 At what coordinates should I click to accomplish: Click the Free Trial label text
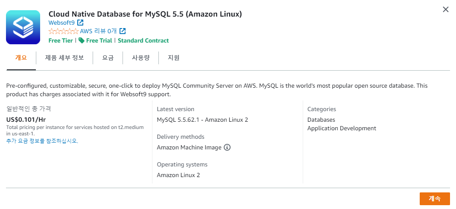pyautogui.click(x=99, y=40)
